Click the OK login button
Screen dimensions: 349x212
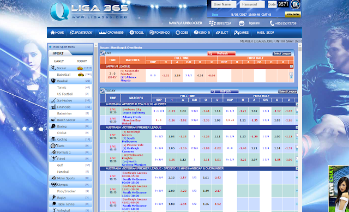click(295, 4)
